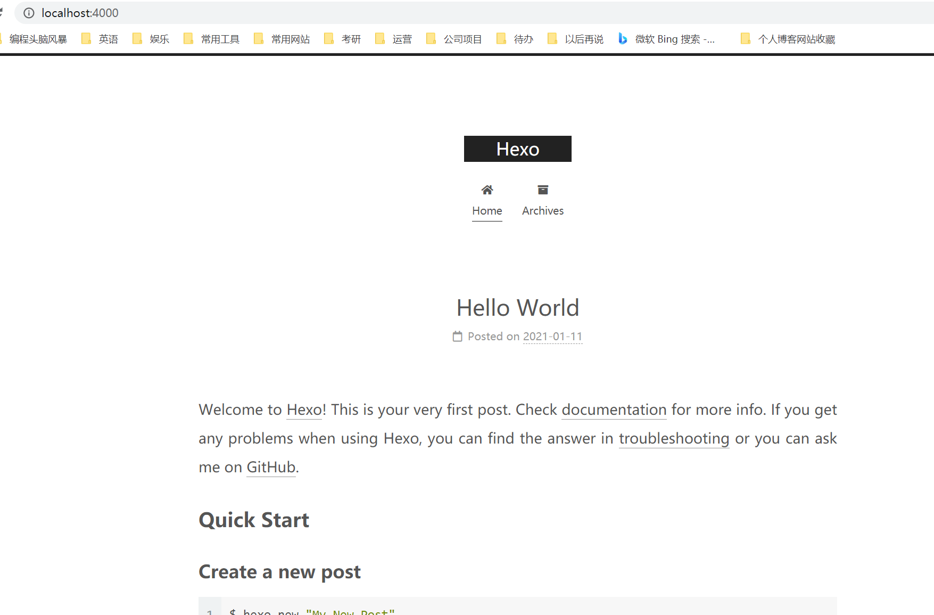The width and height of the screenshot is (934, 615).
Task: Open the documentation link
Action: pyautogui.click(x=614, y=409)
